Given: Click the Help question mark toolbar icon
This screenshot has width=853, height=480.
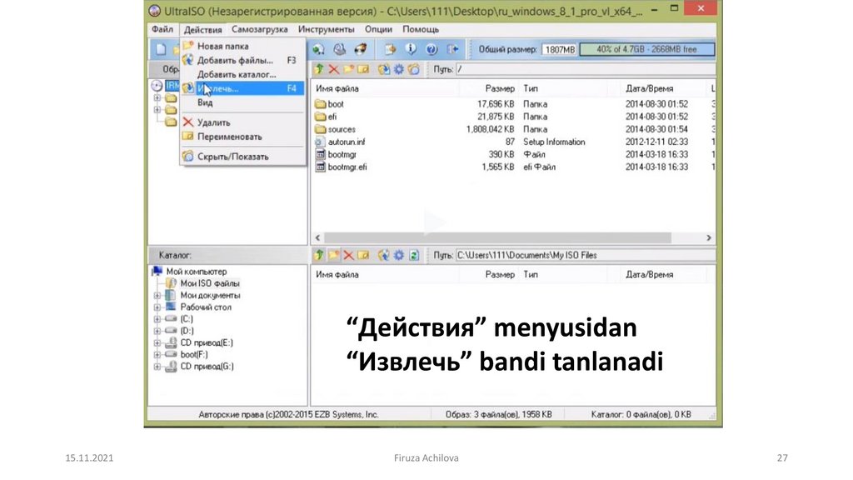Looking at the screenshot, I should (x=431, y=49).
